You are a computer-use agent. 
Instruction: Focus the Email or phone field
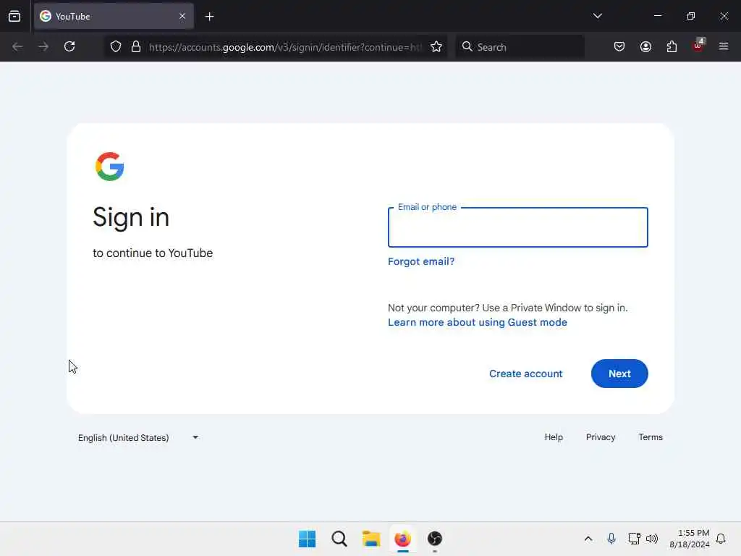click(x=517, y=227)
